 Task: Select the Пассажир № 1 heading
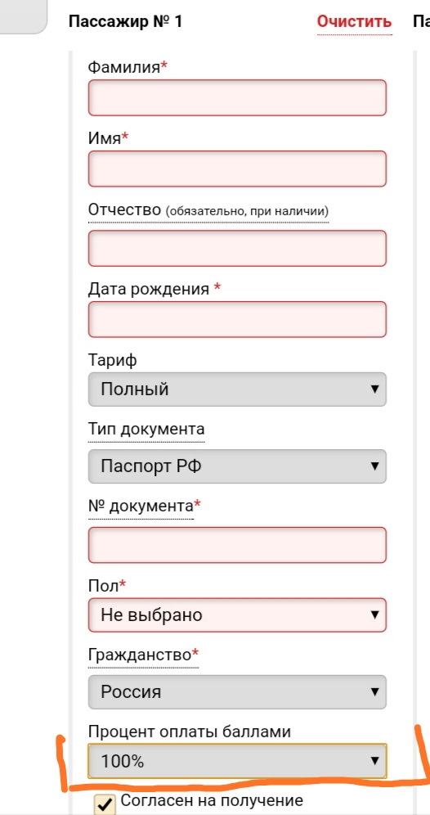(x=125, y=22)
